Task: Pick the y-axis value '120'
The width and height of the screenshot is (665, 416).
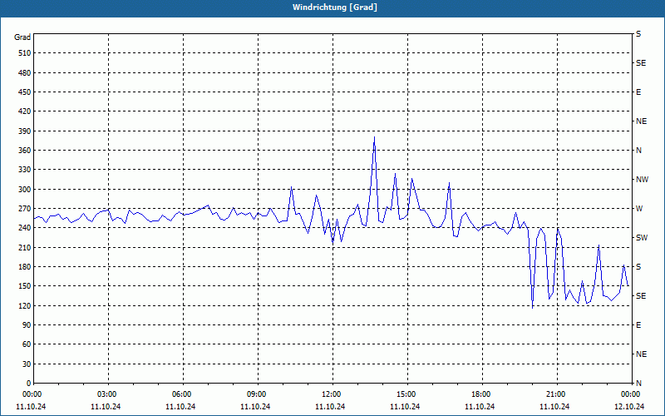Action: [x=25, y=305]
